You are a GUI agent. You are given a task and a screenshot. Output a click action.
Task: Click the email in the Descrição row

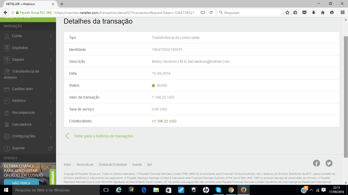[x=209, y=61]
